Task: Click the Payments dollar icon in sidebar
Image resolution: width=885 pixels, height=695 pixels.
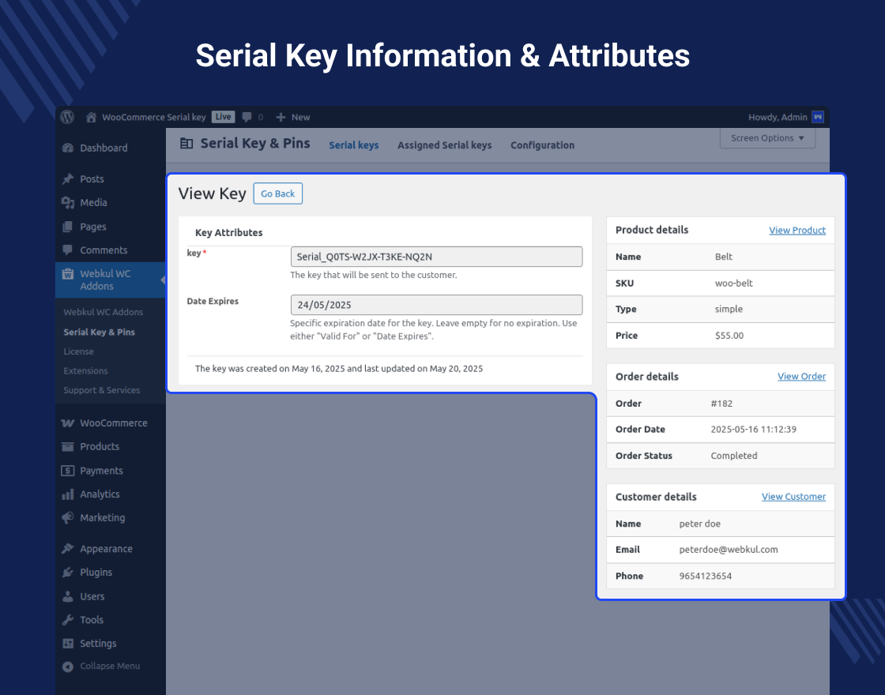Action: pos(68,471)
